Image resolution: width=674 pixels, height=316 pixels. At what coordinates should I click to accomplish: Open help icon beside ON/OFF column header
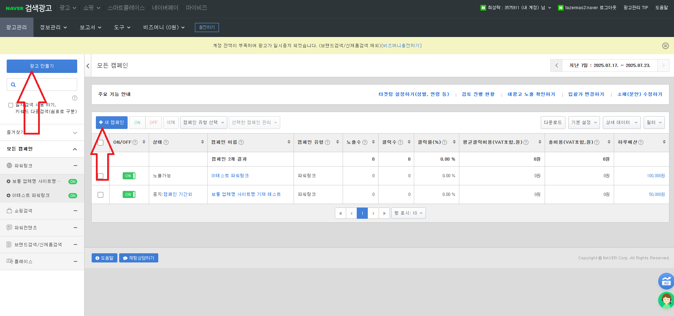(x=135, y=142)
